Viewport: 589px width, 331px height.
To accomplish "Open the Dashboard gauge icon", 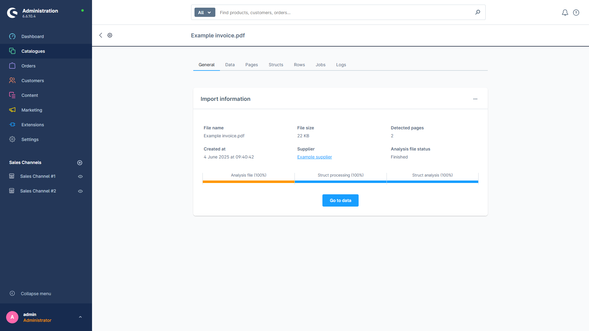I will pyautogui.click(x=12, y=36).
